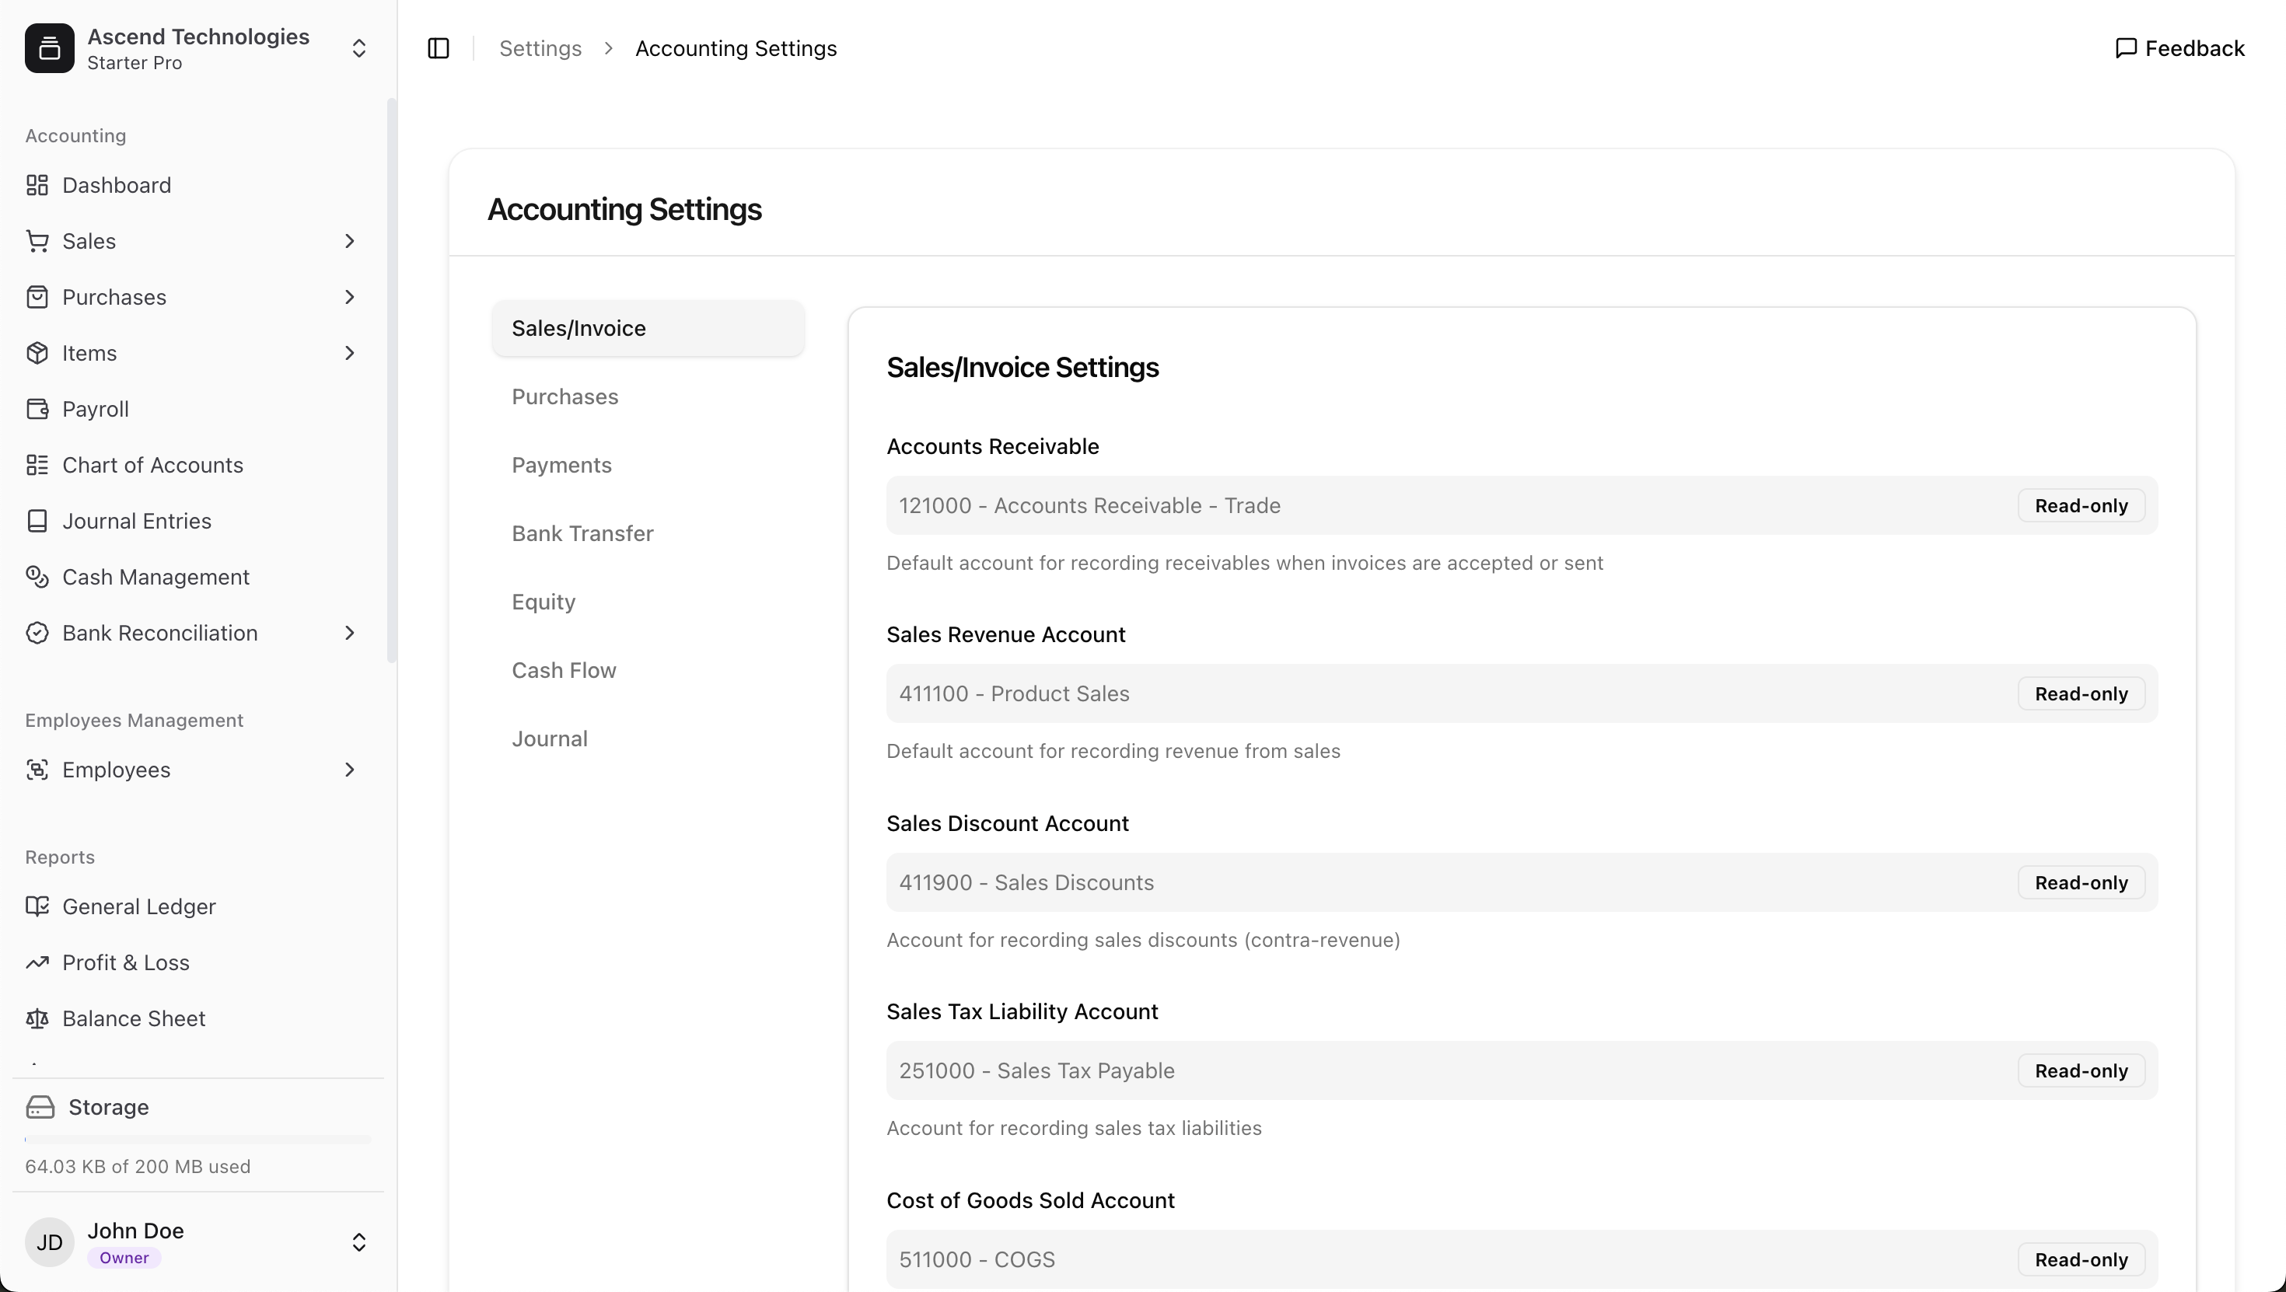Click the Accounting Settings breadcrumb text
Image resolution: width=2286 pixels, height=1292 pixels.
(x=736, y=48)
